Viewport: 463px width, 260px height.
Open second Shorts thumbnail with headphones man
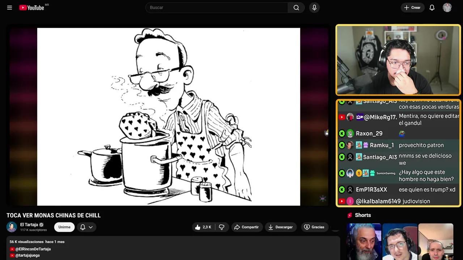click(400, 242)
